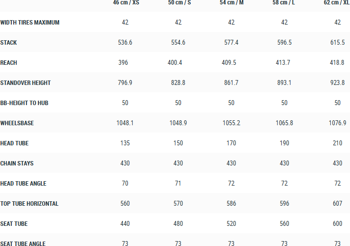Viewport: 350px width, 246px height.
Task: Select the WHEELSBASE row label
Action: [17, 123]
